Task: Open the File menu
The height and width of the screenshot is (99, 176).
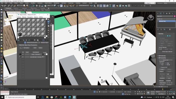Action: tap(2, 3)
